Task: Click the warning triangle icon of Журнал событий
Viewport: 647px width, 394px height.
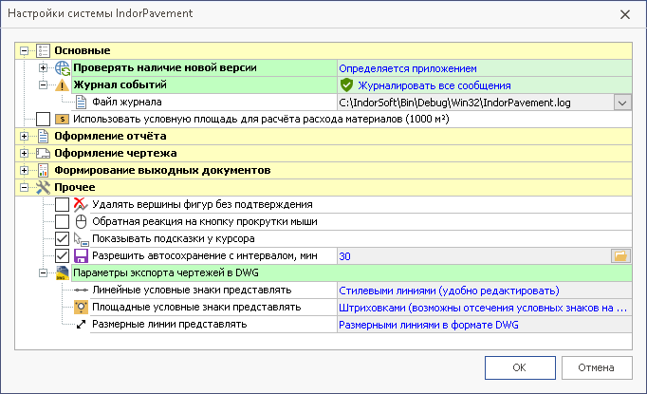Action: 62,85
